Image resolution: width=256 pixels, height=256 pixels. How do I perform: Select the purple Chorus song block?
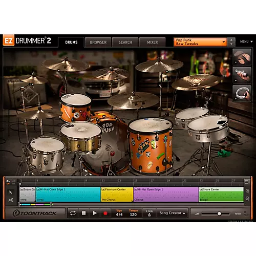tap(166, 195)
